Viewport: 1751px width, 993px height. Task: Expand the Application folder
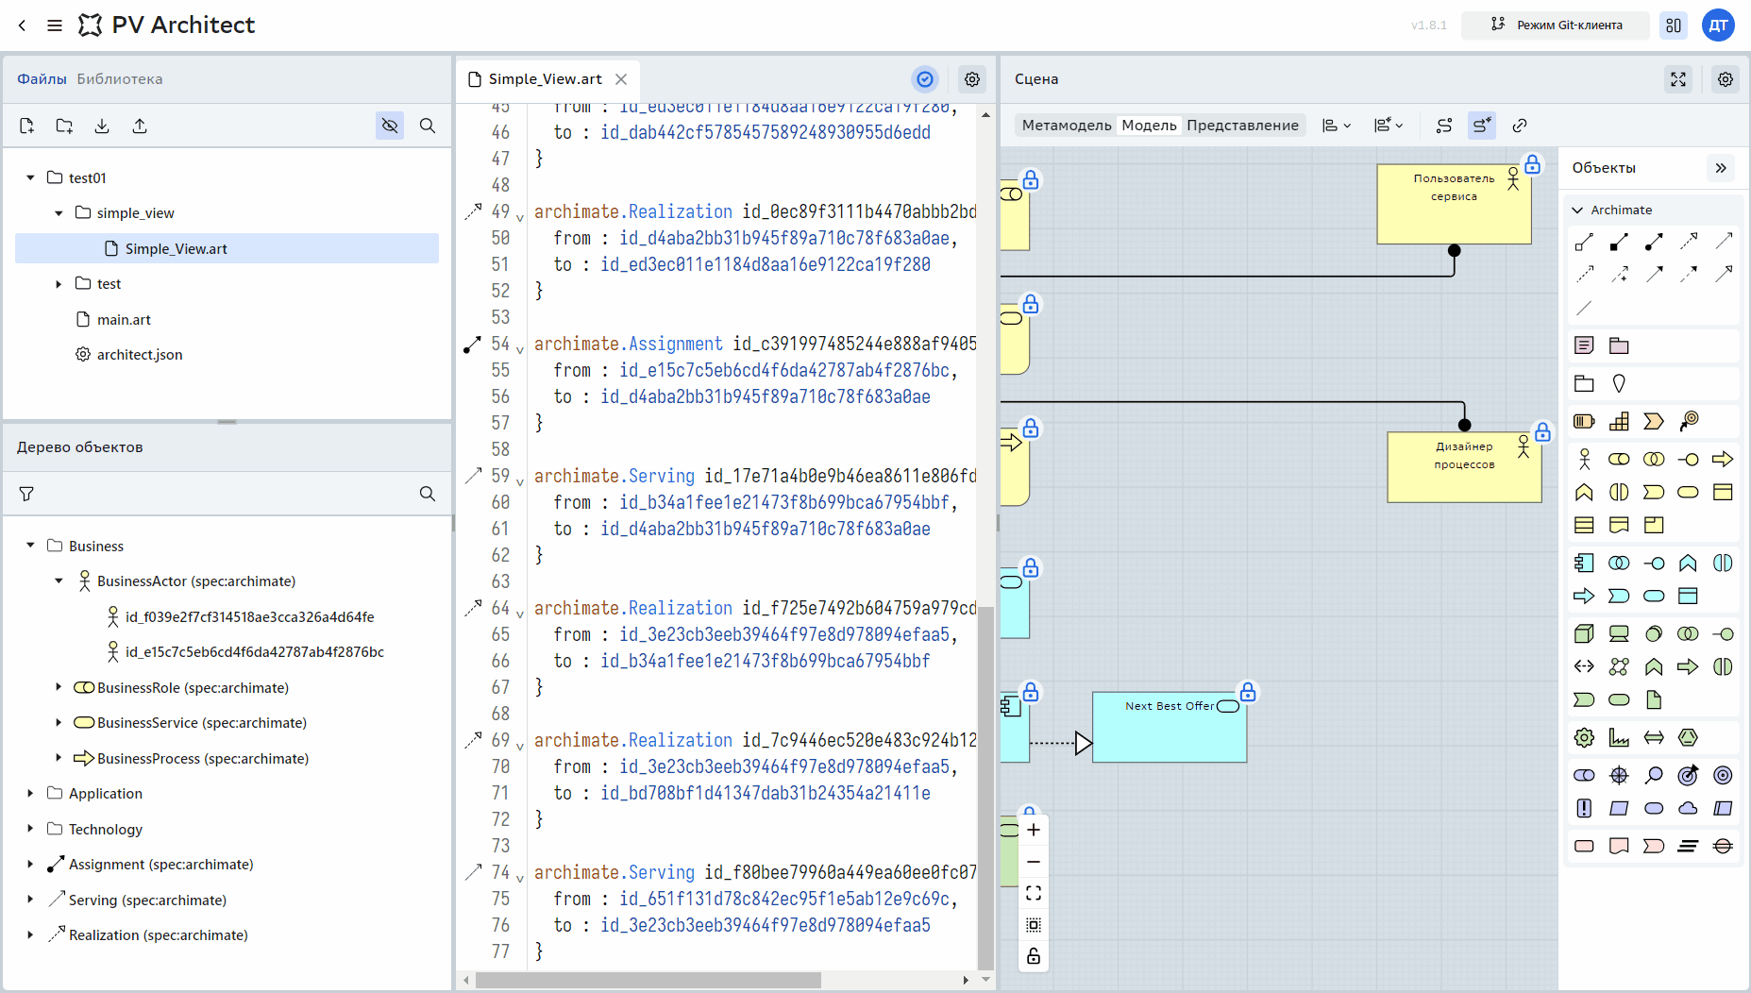pos(30,794)
